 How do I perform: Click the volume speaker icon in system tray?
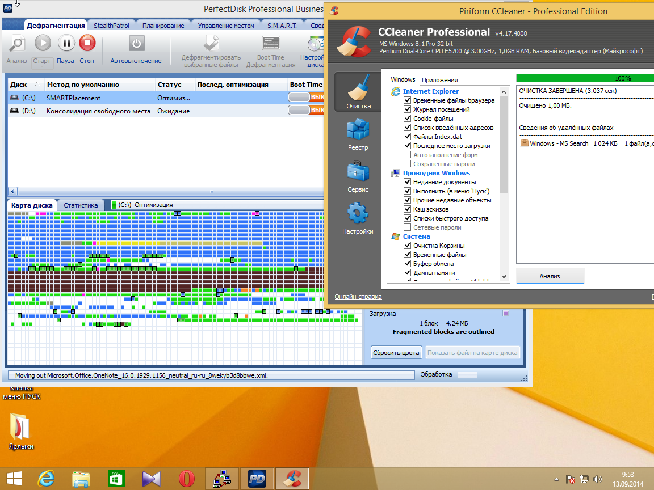pyautogui.click(x=598, y=479)
